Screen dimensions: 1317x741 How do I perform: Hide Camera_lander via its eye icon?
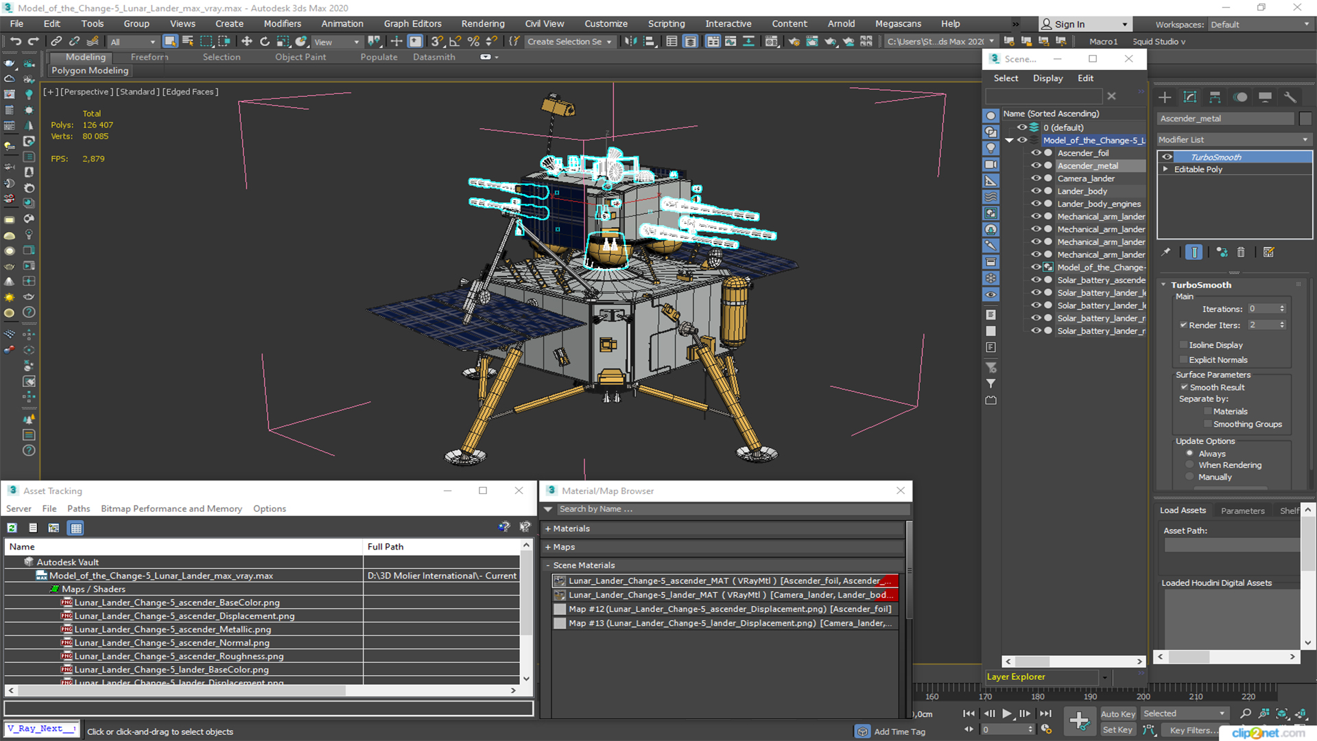click(x=1036, y=178)
